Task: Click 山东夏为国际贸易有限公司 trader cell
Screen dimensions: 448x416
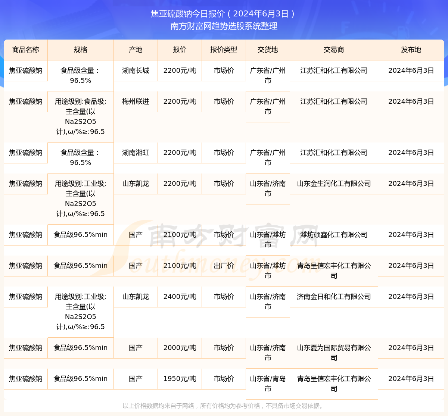Action: pos(334,353)
